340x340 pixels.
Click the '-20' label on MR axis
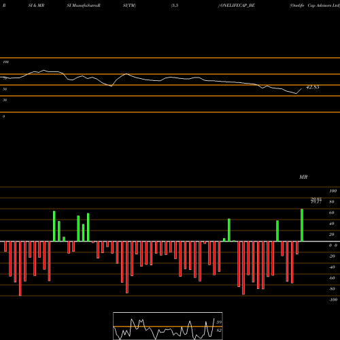332,256
